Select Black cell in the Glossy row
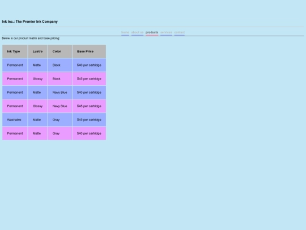This screenshot has width=306, height=230. pyautogui.click(x=59, y=79)
